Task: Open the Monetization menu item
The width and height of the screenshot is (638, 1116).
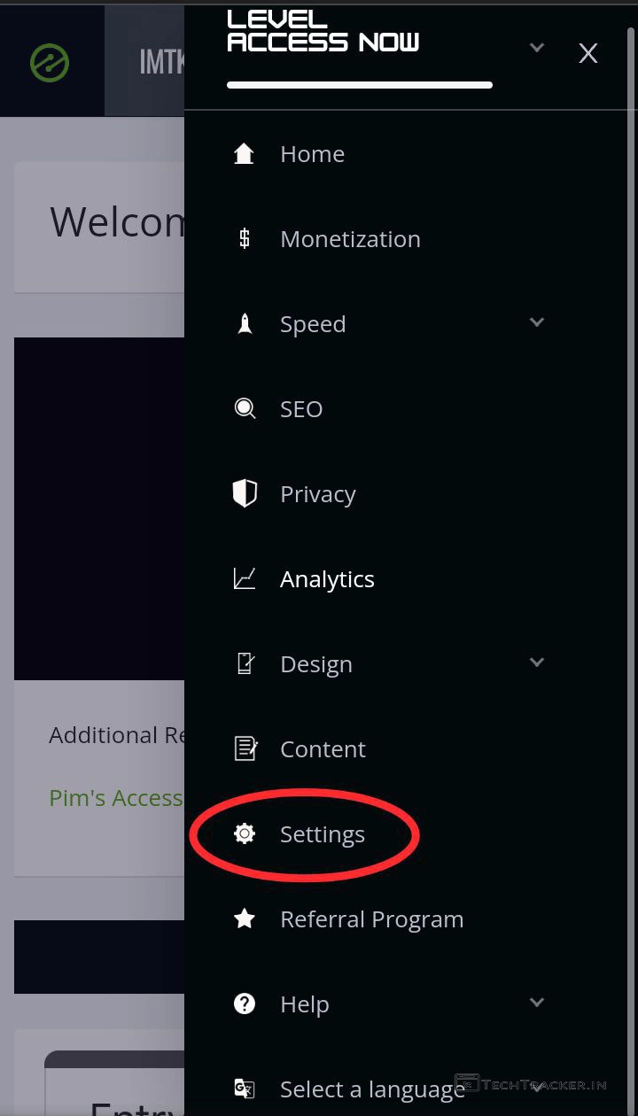Action: tap(350, 239)
